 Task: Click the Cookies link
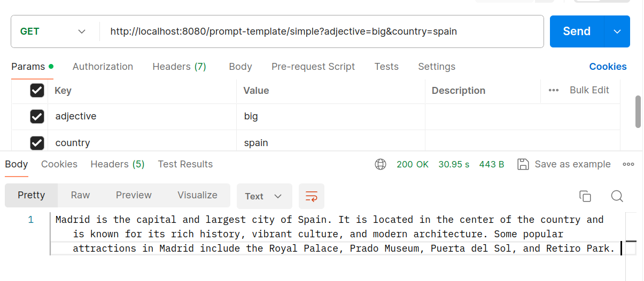(x=608, y=67)
